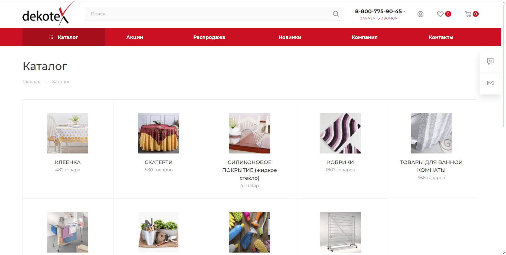
Task: Open the favorites heart icon
Action: pos(440,14)
